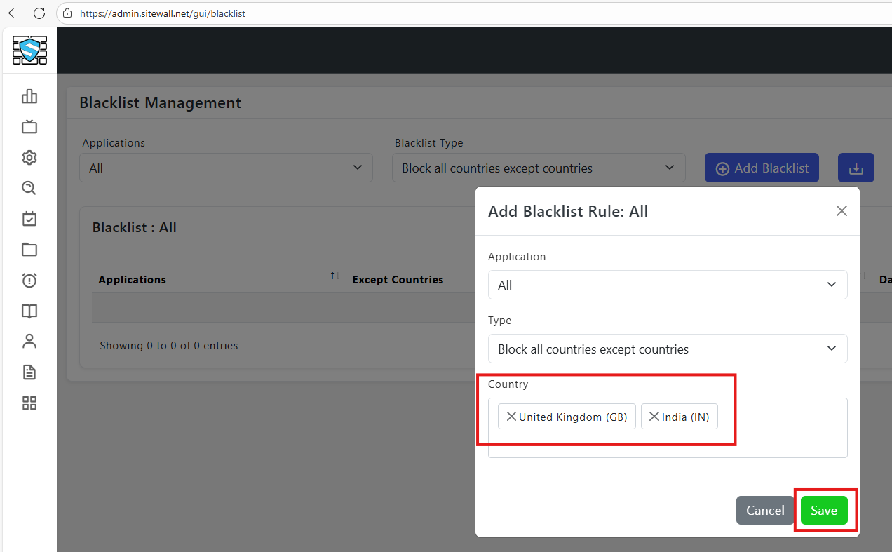Click the user profile icon in sidebar
This screenshot has width=892, height=552.
[29, 341]
